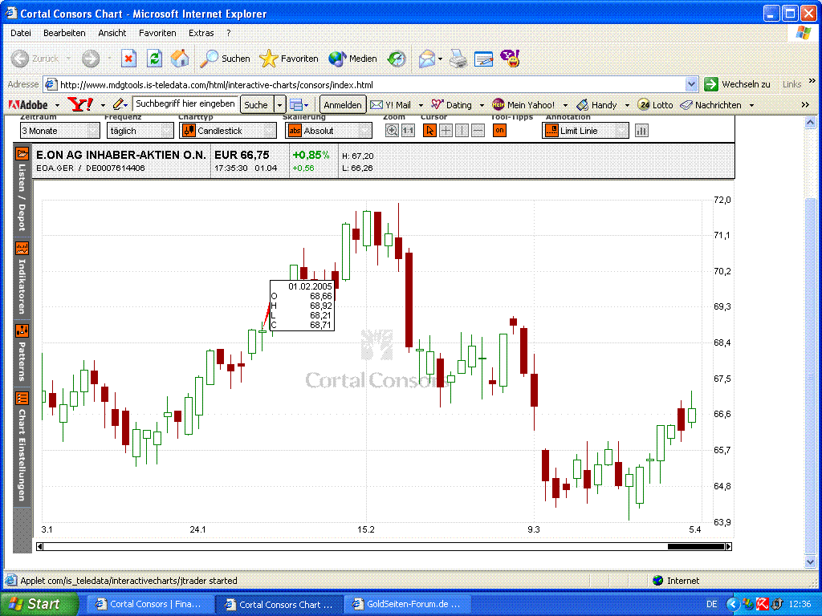This screenshot has height=616, width=822.
Task: Open the Datei menu
Action: click(20, 33)
